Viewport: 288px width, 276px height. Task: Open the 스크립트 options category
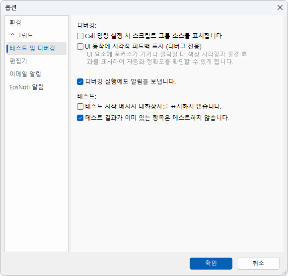[36, 35]
